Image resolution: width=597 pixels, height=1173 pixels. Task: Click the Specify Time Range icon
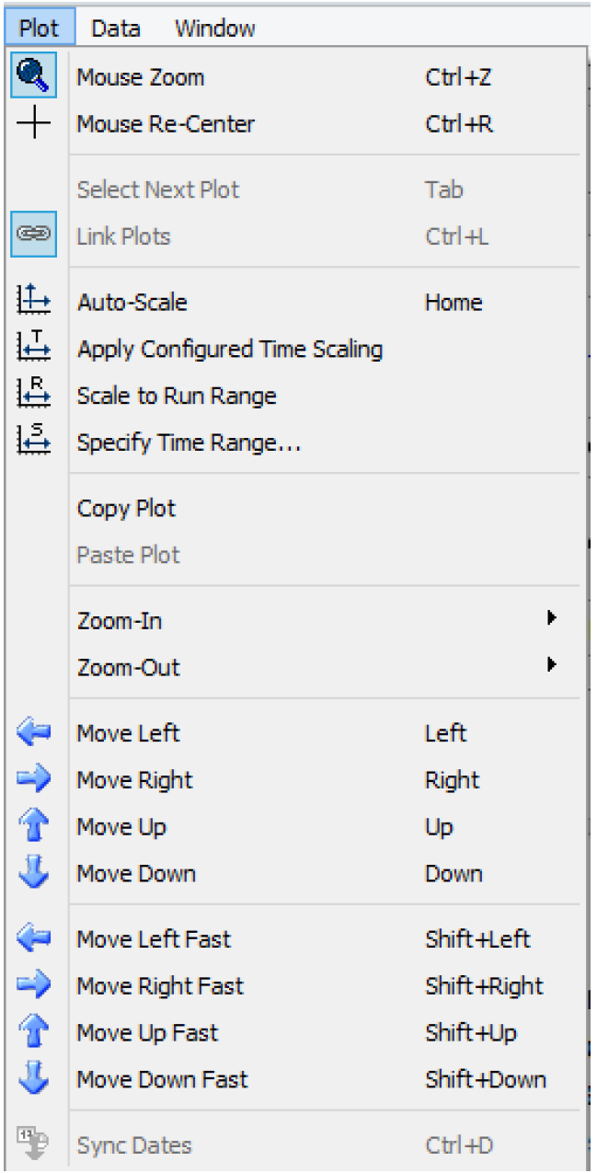(34, 443)
